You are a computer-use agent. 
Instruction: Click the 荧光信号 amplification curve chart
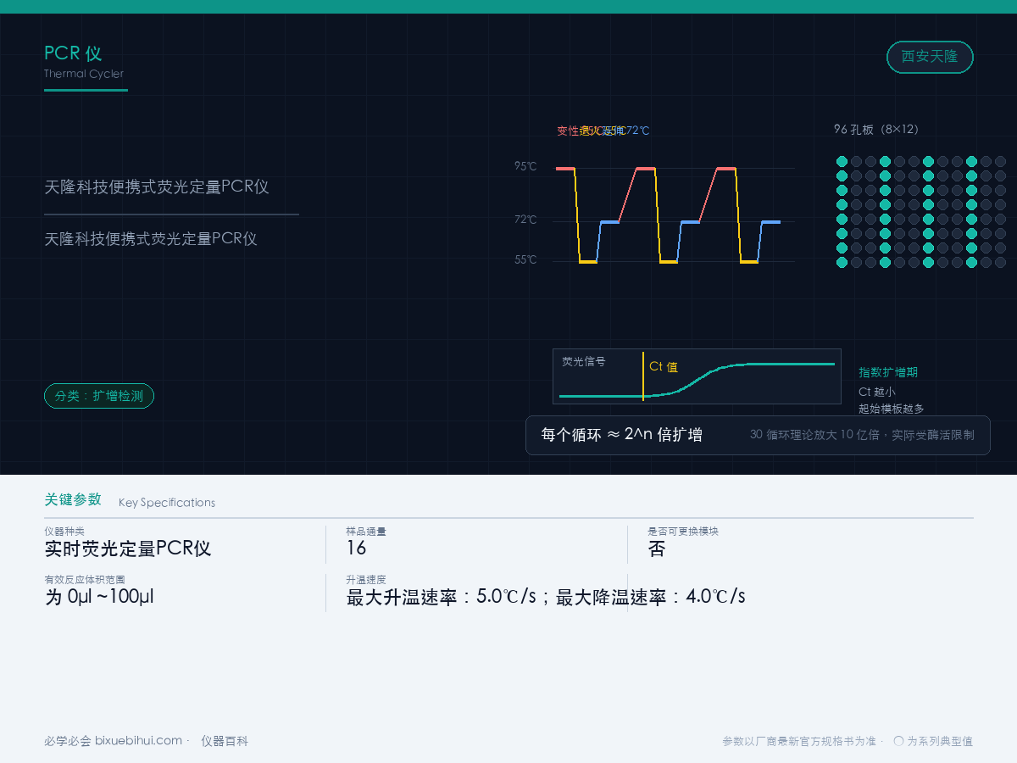pos(697,376)
